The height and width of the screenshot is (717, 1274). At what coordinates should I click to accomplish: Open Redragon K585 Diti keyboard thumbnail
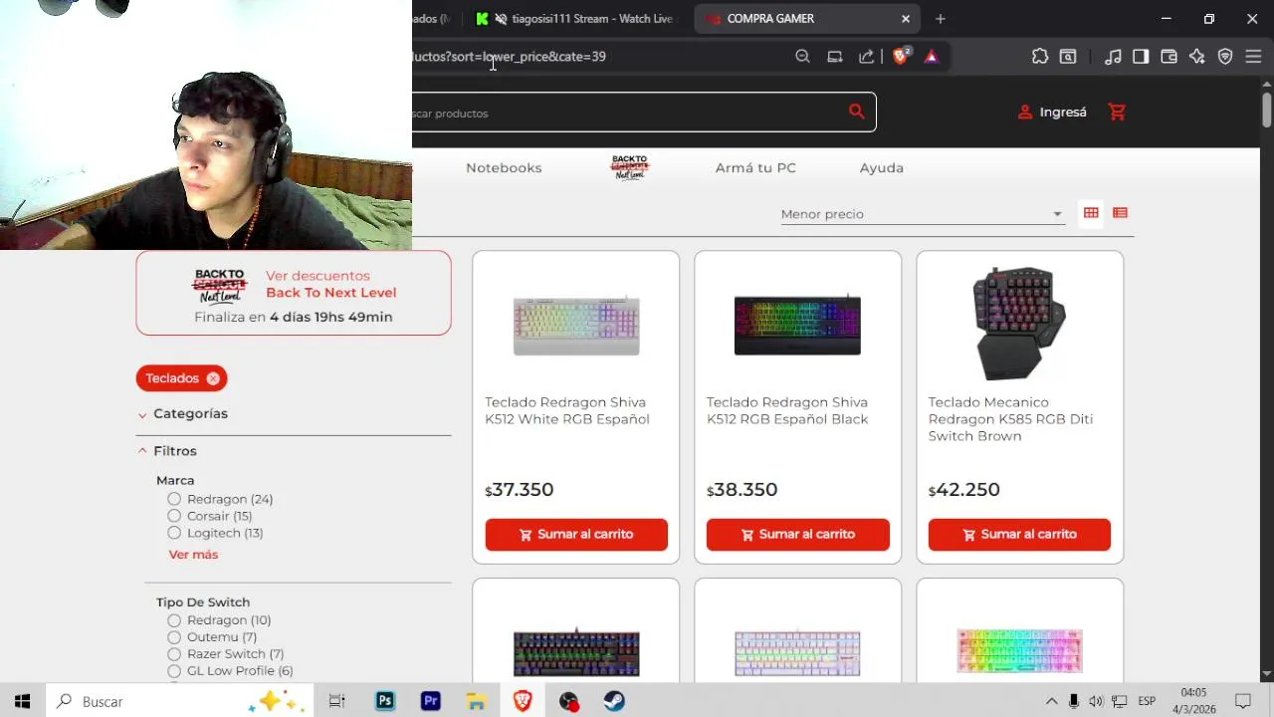click(x=1019, y=324)
